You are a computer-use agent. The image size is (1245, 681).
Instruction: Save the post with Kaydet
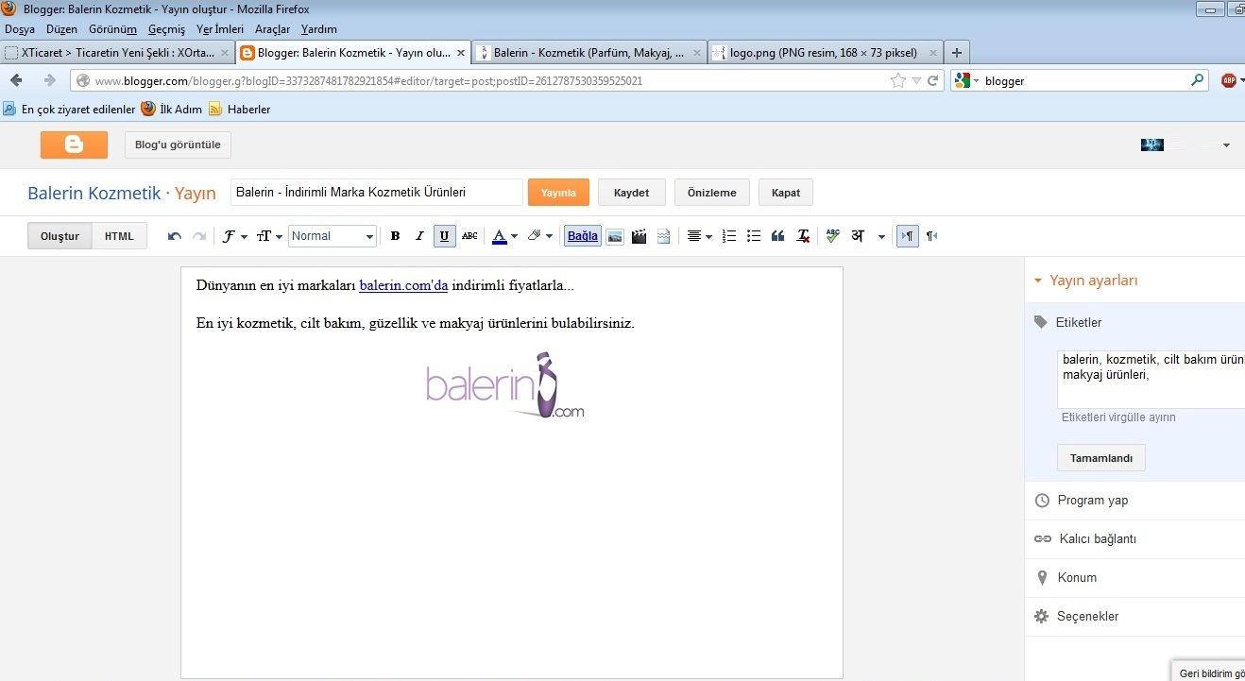pos(632,192)
